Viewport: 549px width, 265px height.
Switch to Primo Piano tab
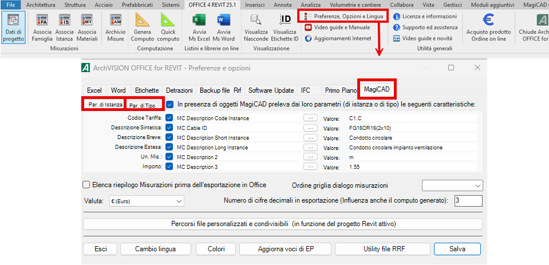(340, 90)
